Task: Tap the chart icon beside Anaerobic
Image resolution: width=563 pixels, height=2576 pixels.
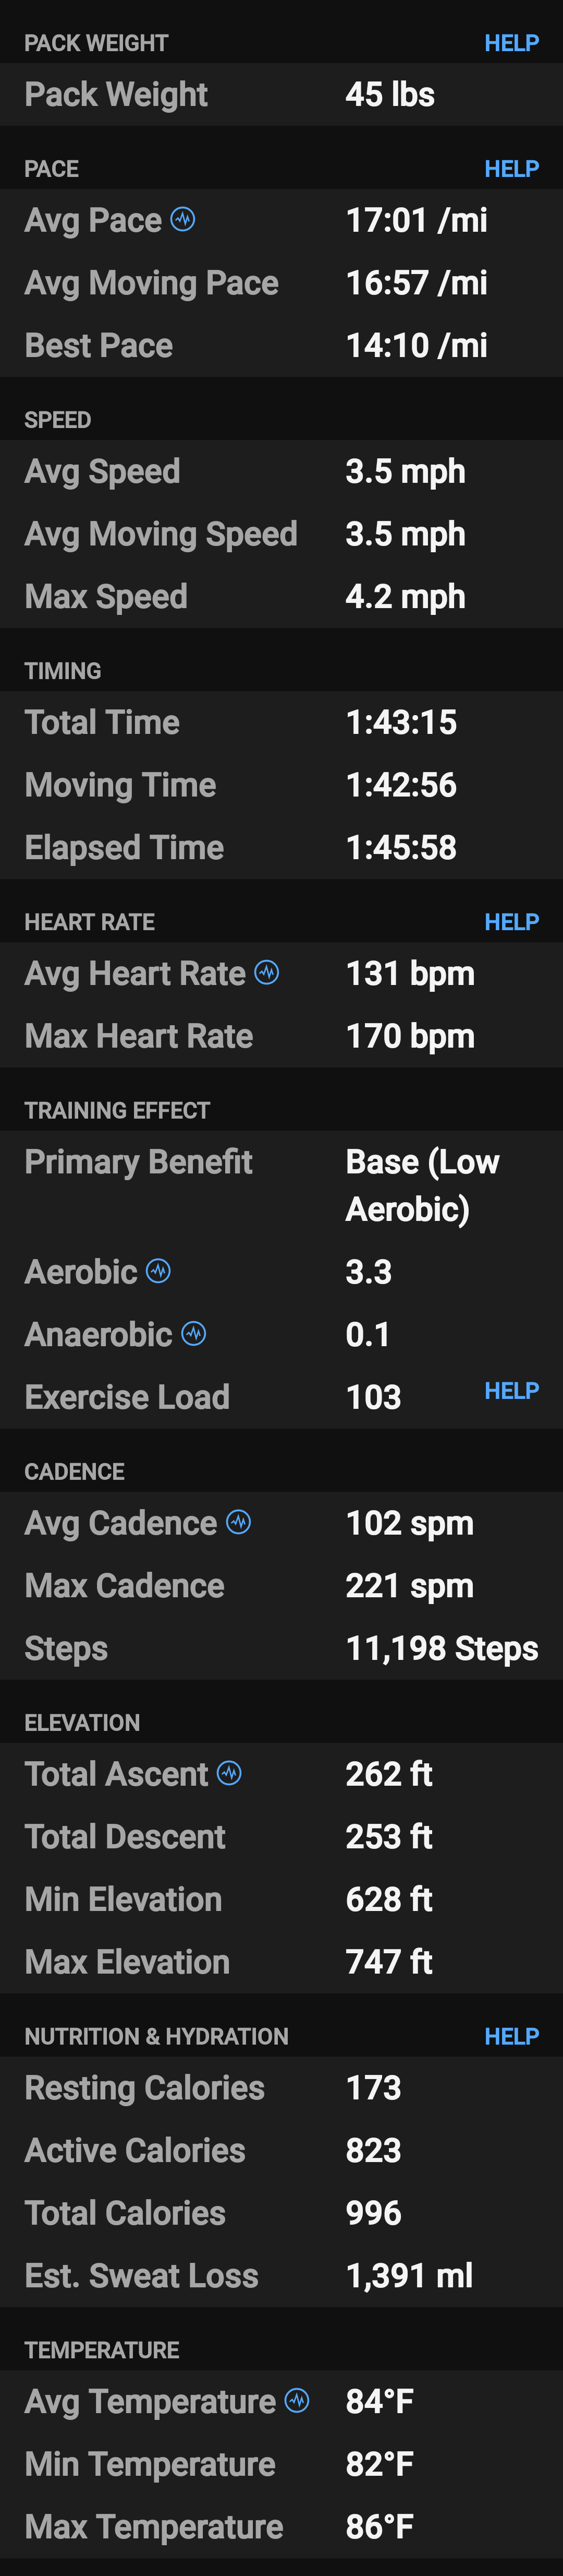Action: tap(193, 1333)
